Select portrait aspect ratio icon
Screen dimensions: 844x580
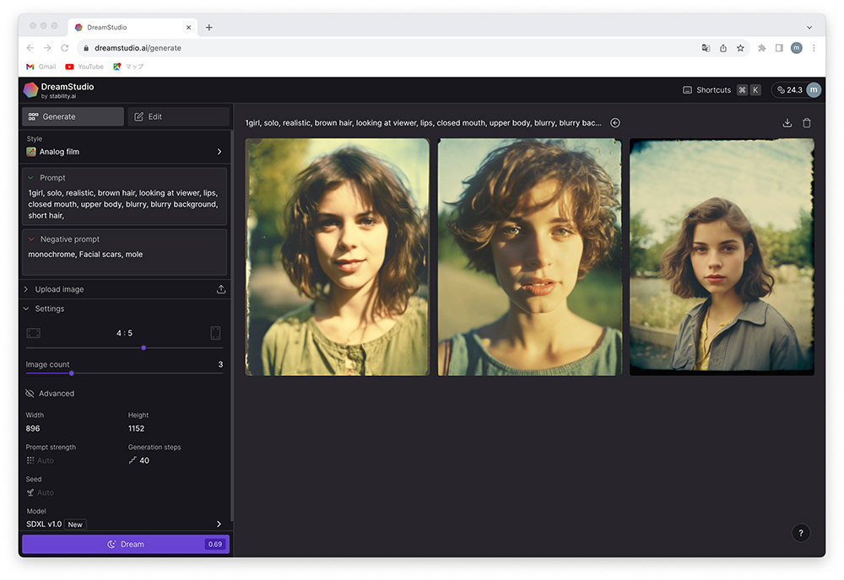coord(215,333)
